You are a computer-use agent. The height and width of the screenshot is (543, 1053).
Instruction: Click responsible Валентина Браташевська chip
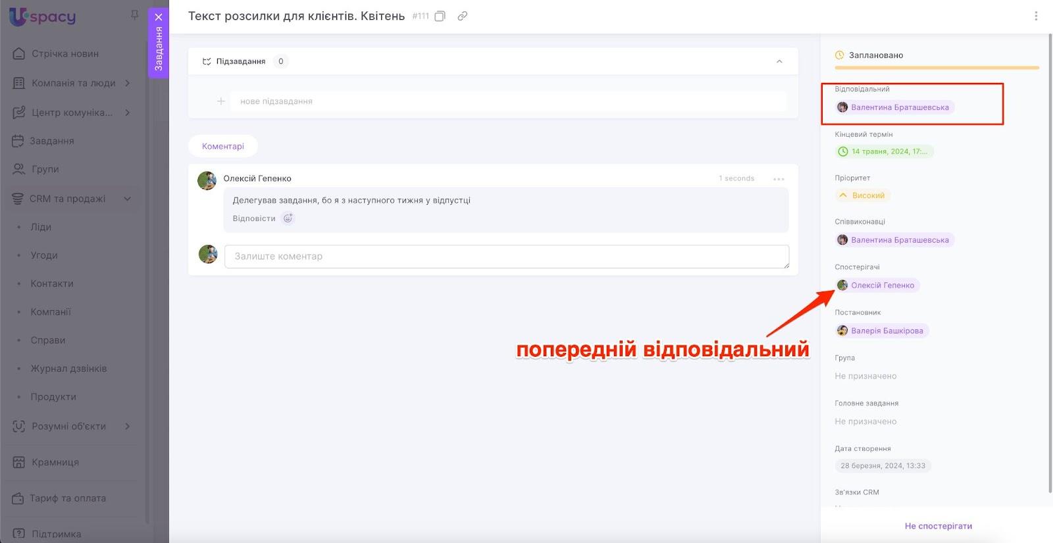point(894,107)
